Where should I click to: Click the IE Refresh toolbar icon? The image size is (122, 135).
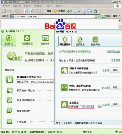coord(32,11)
